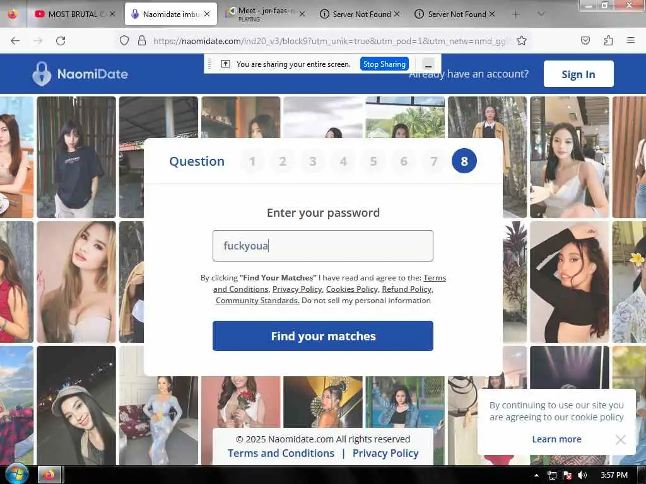
Task: Click the URL address bar
Action: [x=329, y=41]
